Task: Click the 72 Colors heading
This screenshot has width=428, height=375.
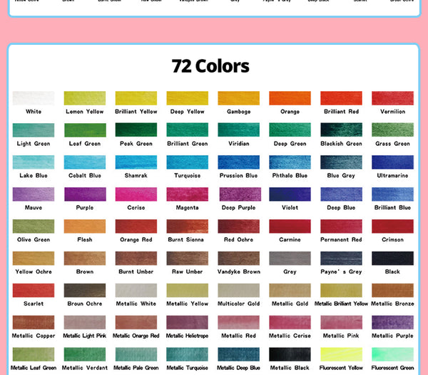Action: [x=210, y=66]
